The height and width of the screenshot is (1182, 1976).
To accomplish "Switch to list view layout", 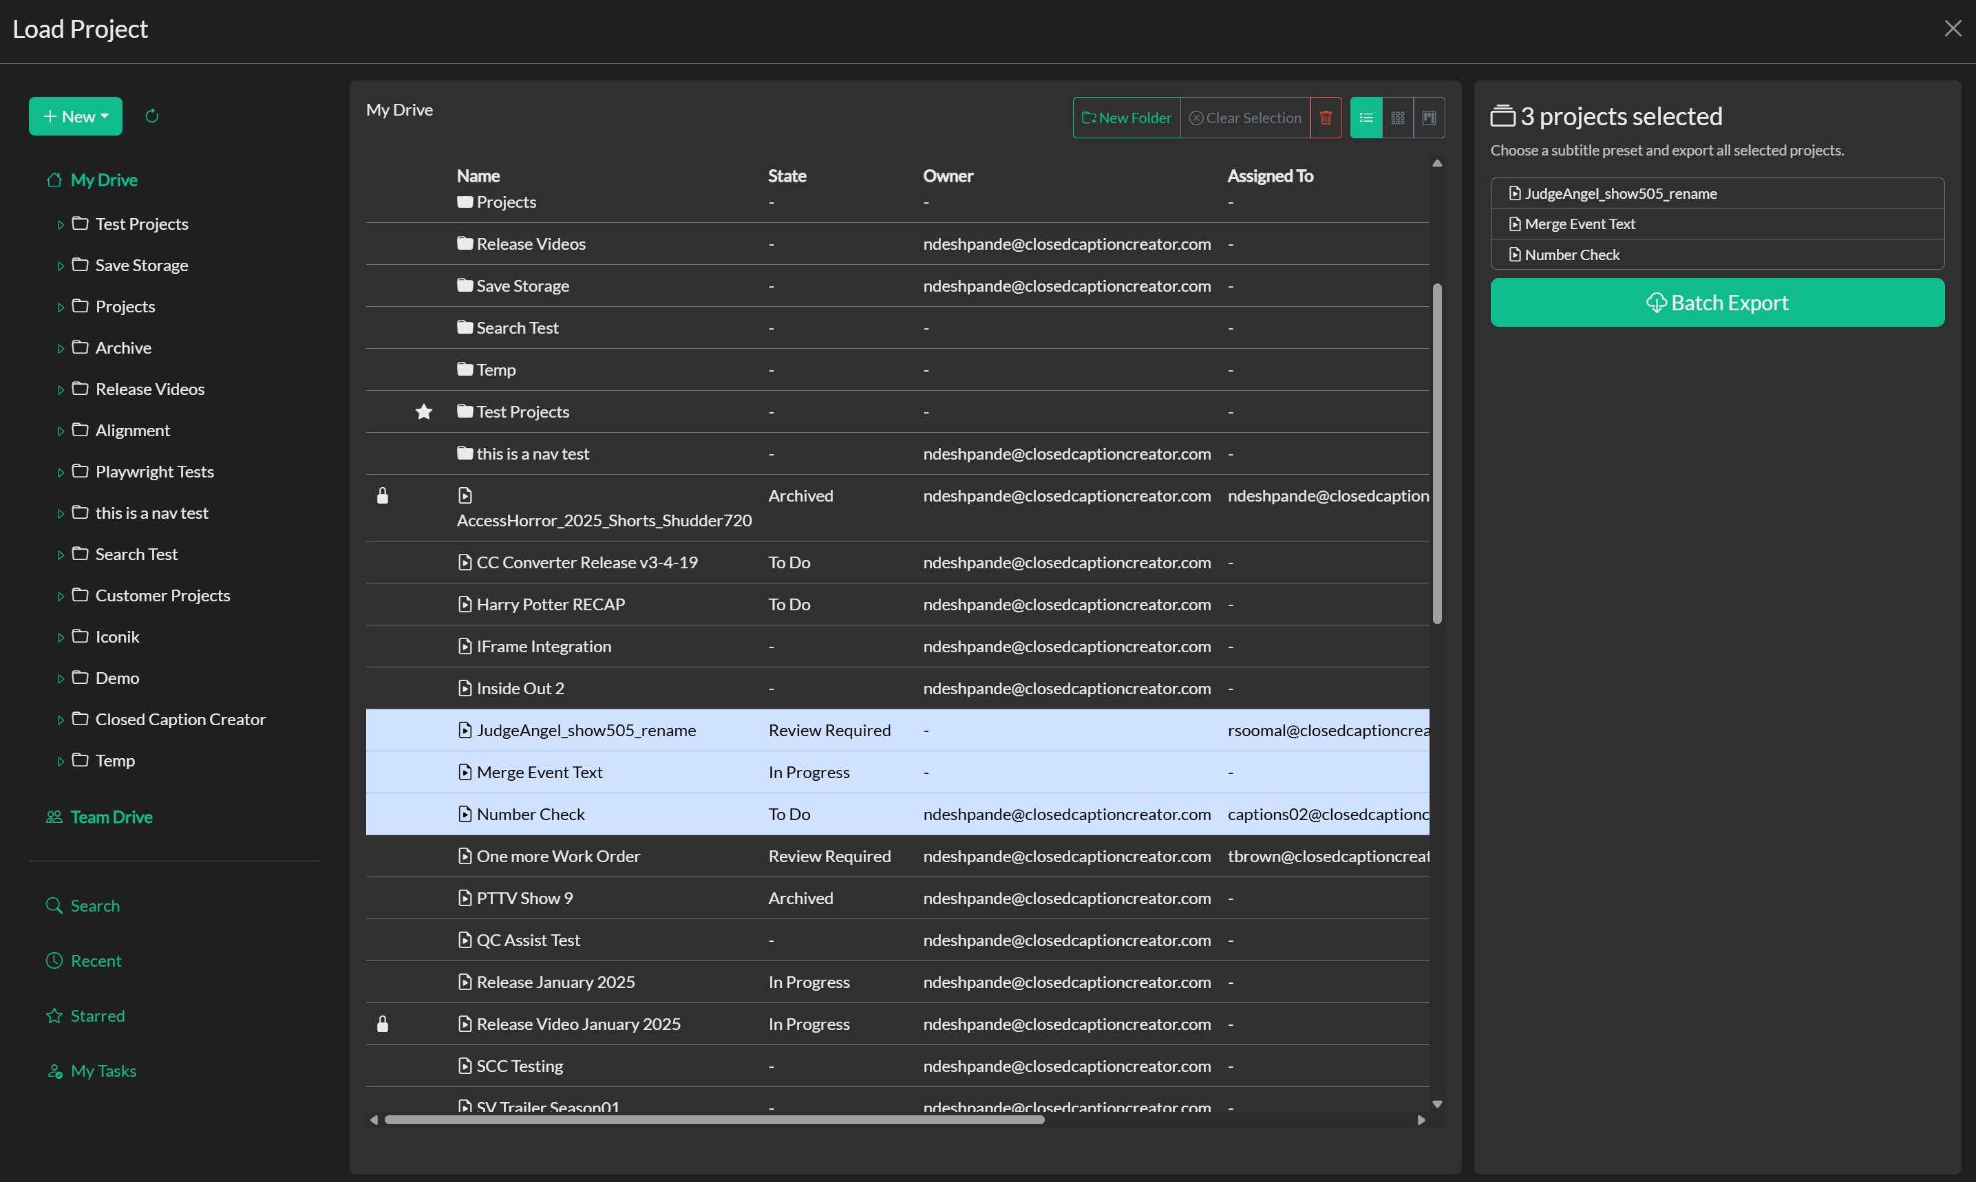I will click(1366, 118).
